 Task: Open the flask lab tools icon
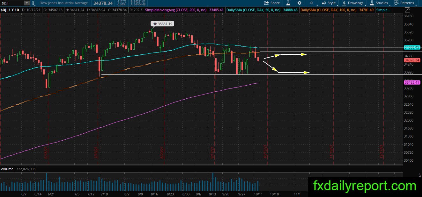pos(288,3)
